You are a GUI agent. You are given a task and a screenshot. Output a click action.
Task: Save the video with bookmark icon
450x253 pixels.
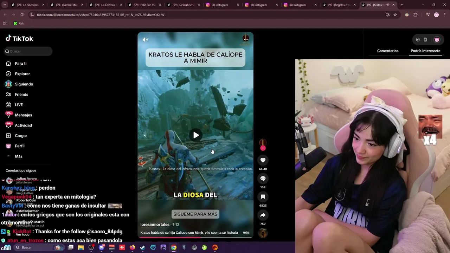[263, 197]
